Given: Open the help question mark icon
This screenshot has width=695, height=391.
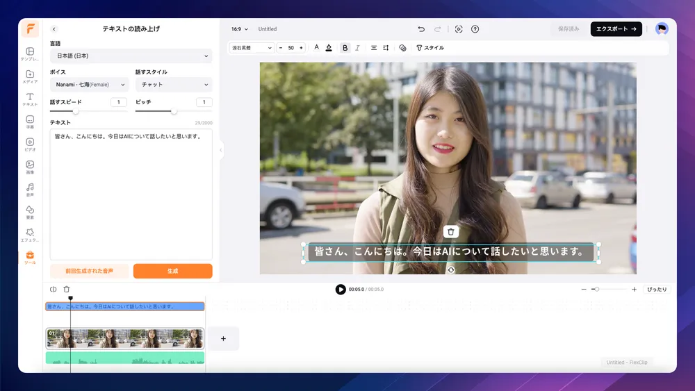Looking at the screenshot, I should [475, 29].
